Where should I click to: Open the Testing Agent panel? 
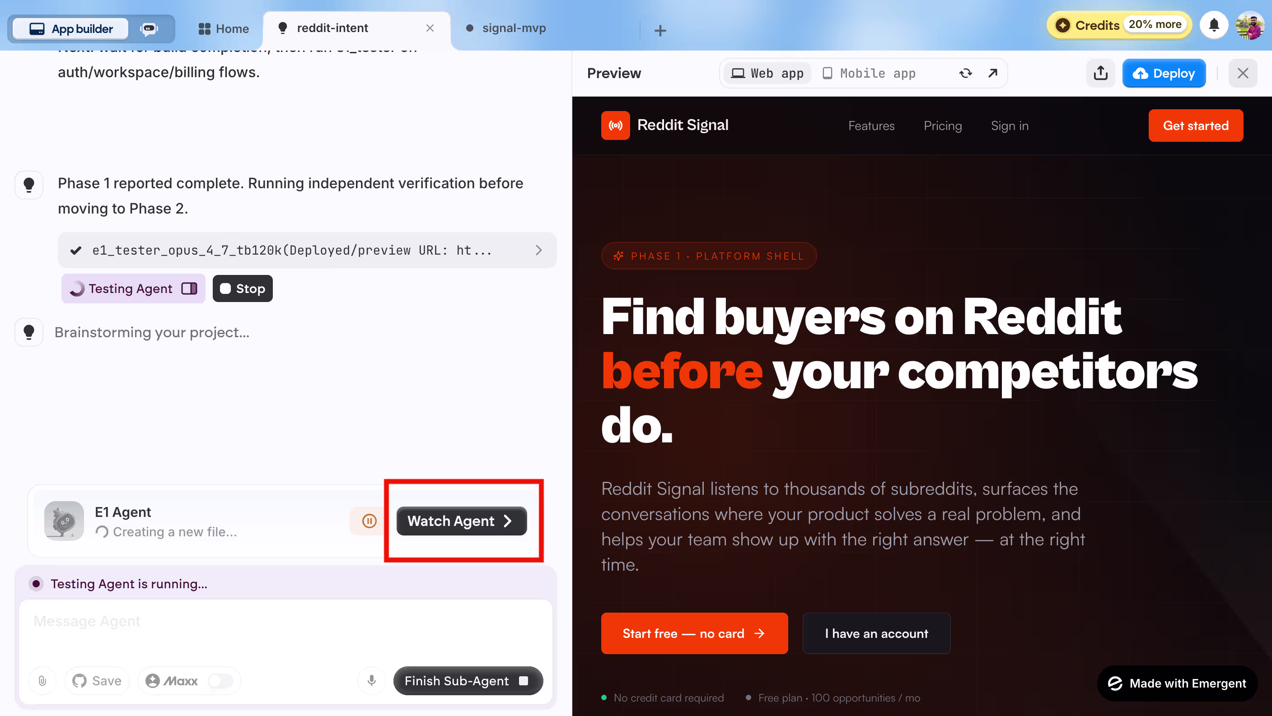click(x=133, y=288)
